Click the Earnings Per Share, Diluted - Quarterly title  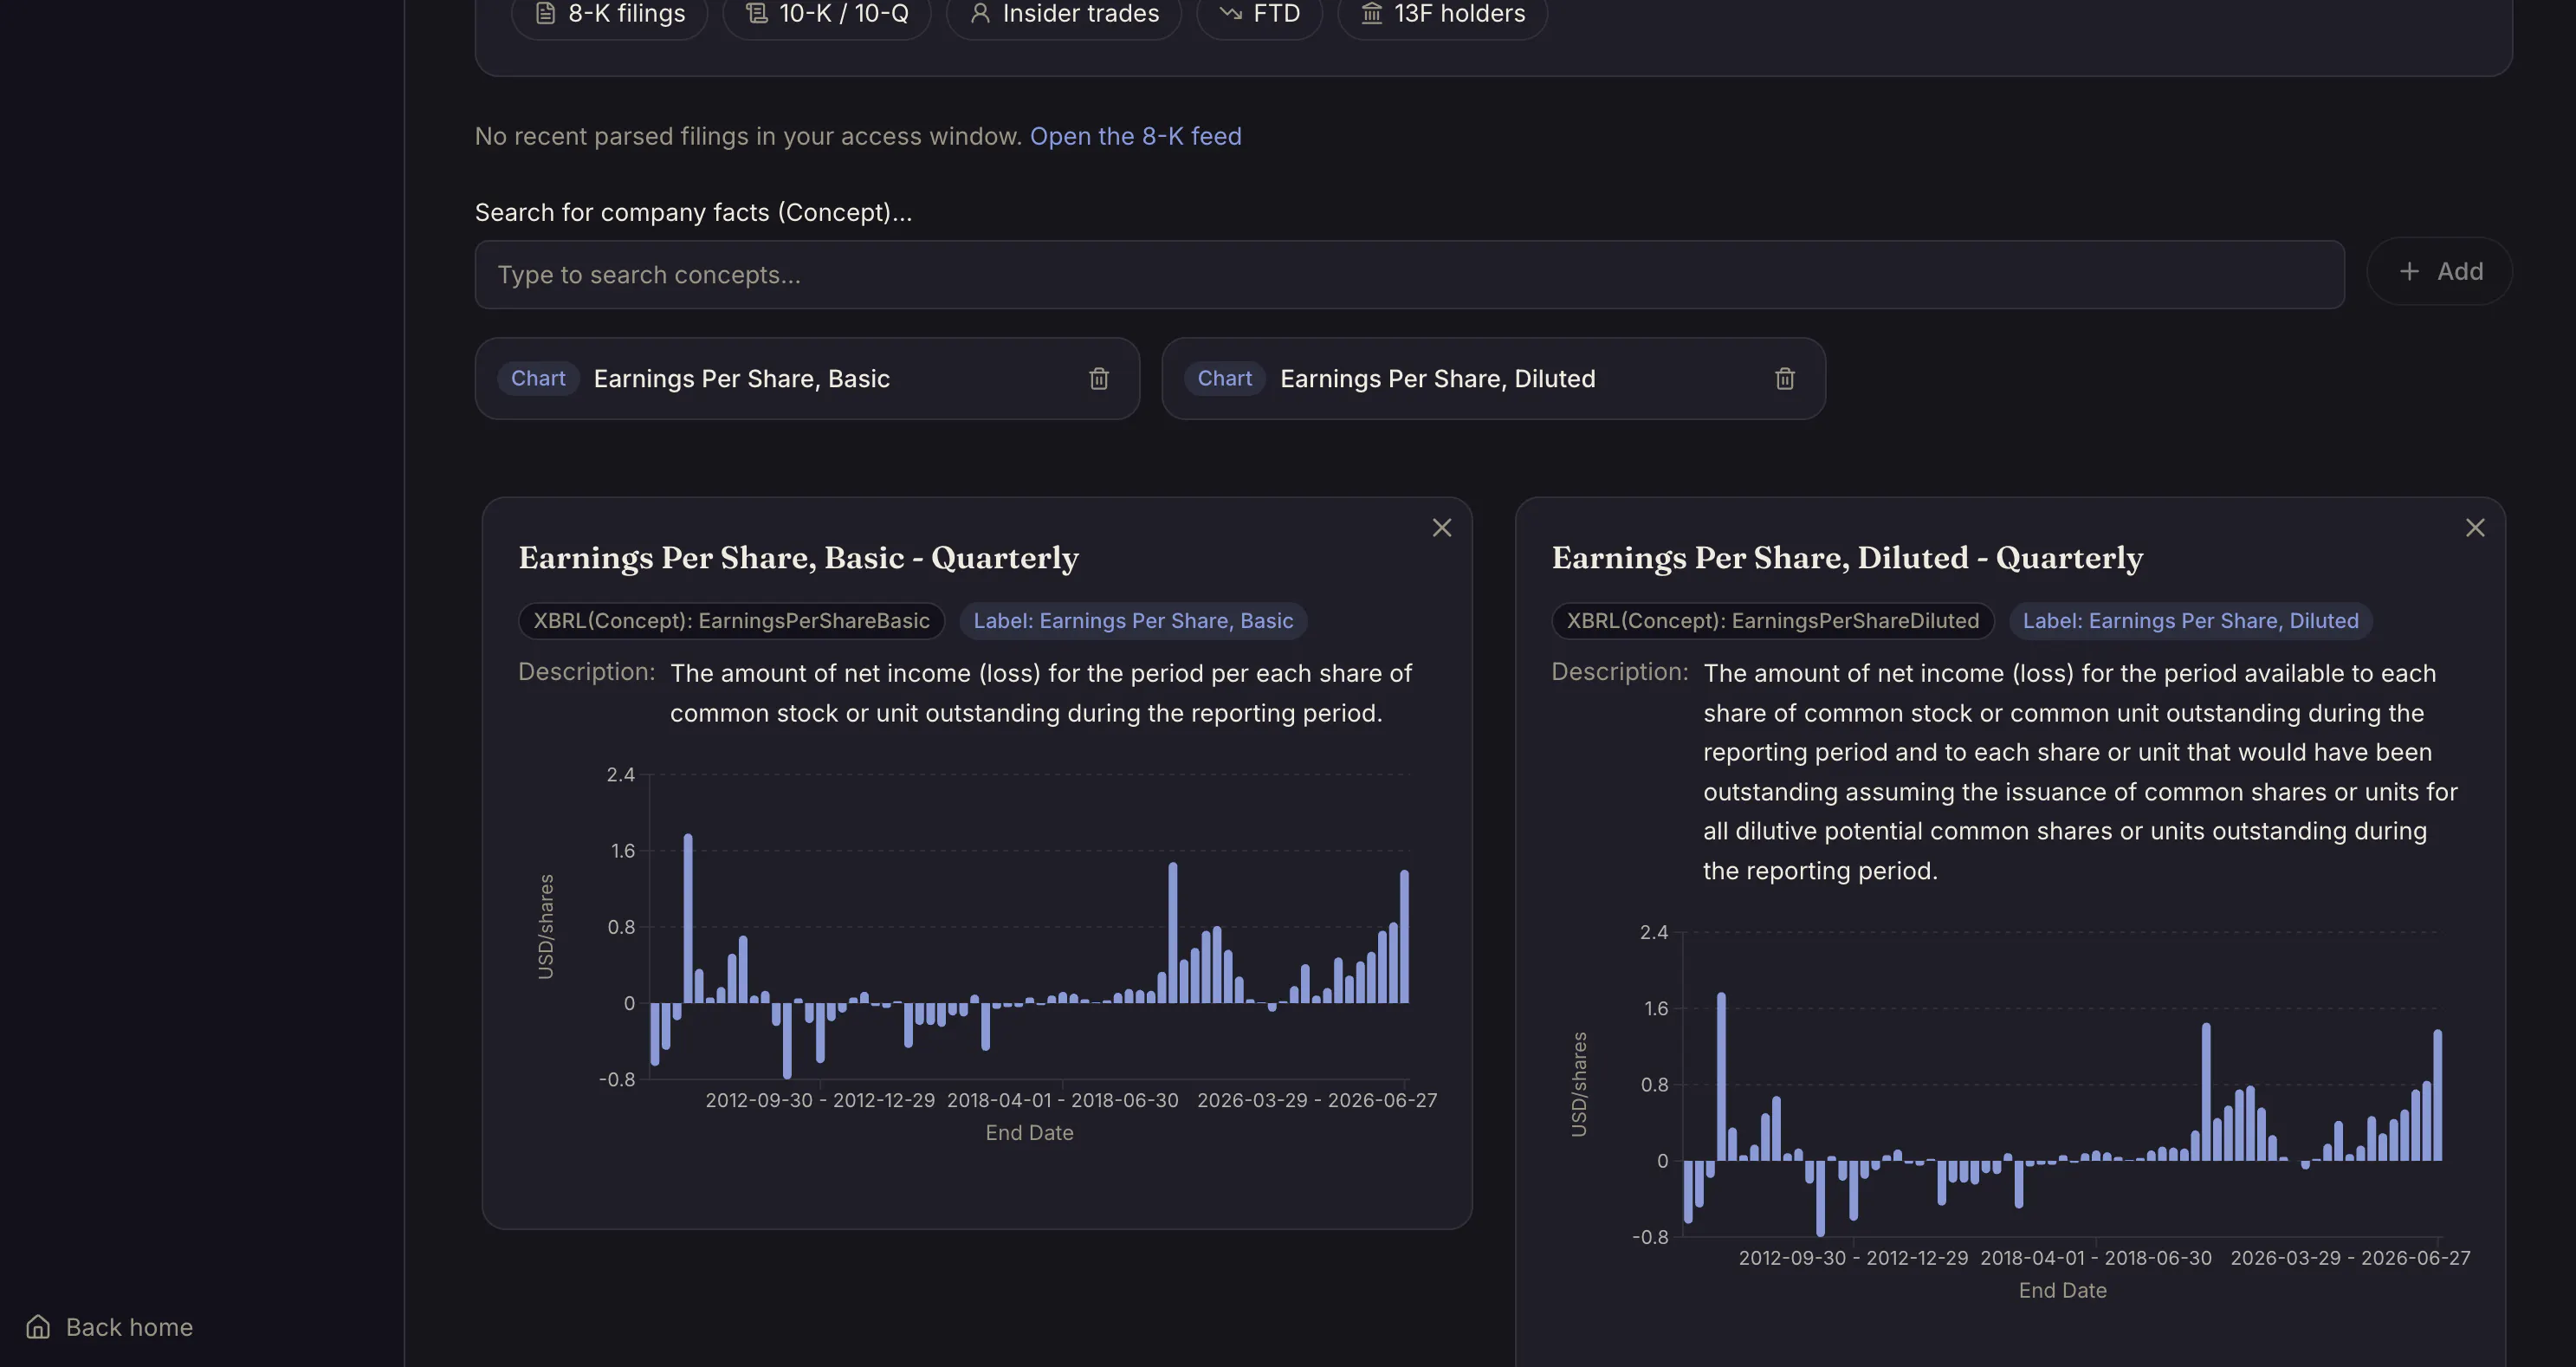(1847, 558)
